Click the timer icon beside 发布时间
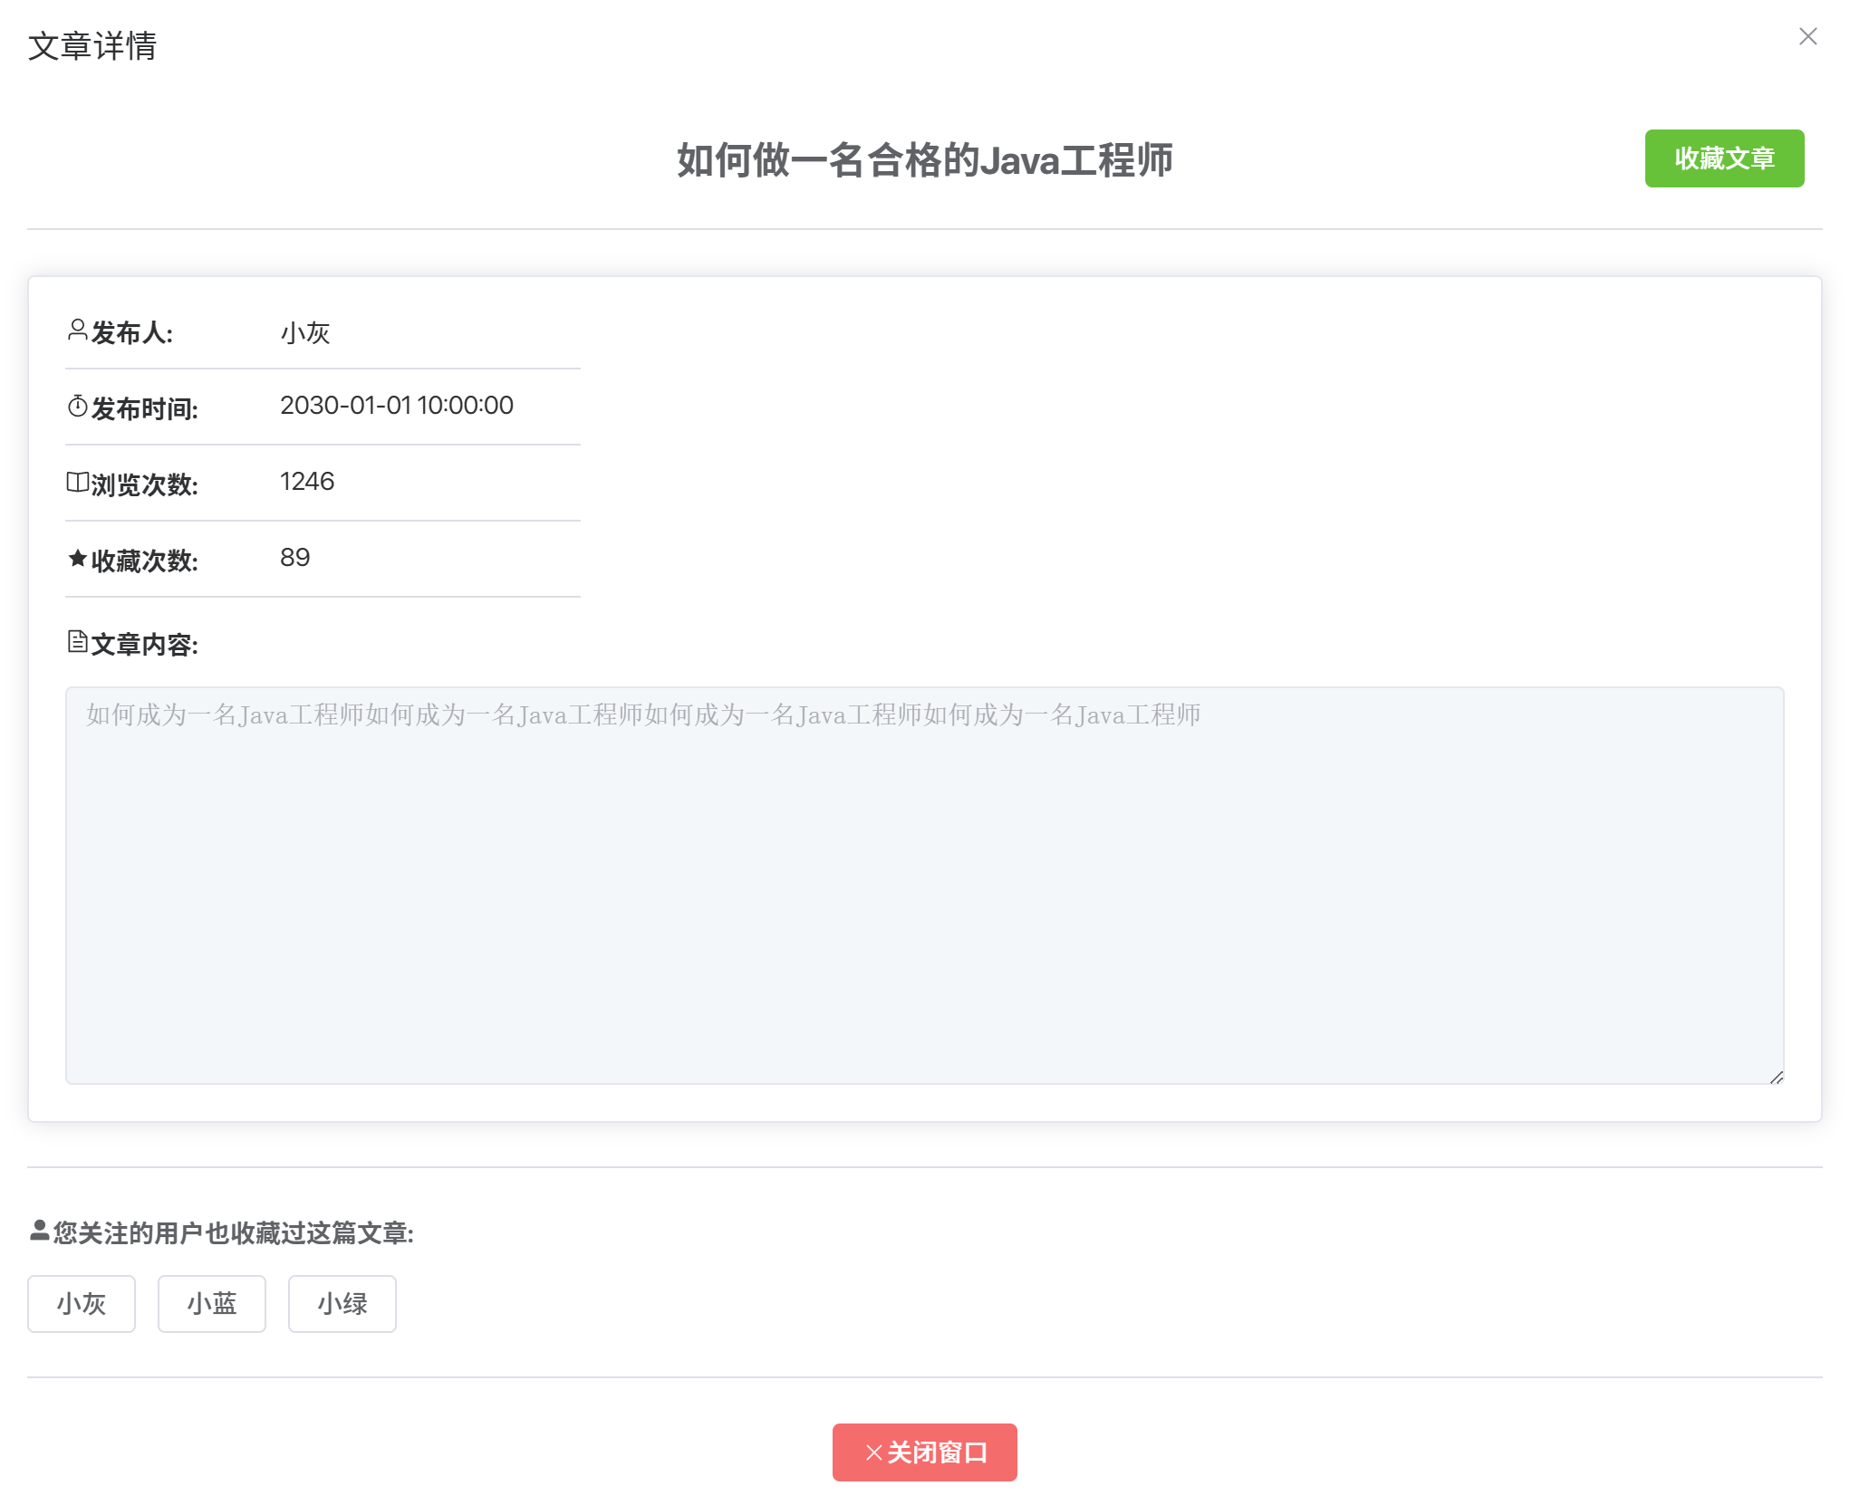The width and height of the screenshot is (1850, 1505). 77,407
